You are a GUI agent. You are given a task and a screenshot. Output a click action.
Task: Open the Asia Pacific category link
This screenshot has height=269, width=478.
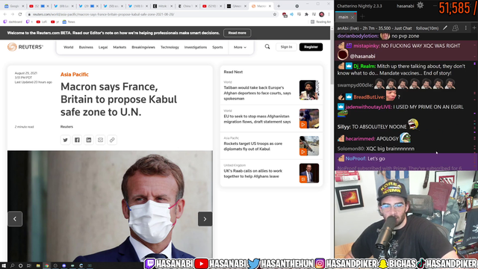point(75,75)
